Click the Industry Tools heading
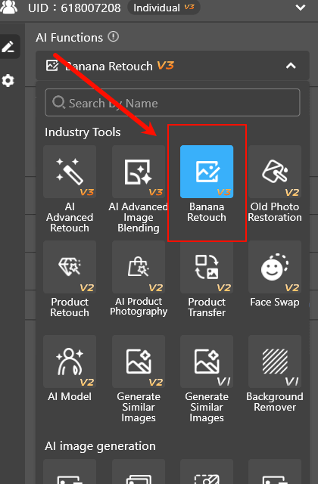 (x=83, y=132)
